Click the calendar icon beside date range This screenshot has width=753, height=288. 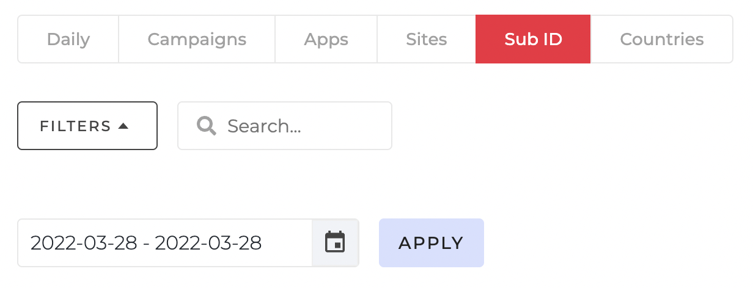click(335, 243)
